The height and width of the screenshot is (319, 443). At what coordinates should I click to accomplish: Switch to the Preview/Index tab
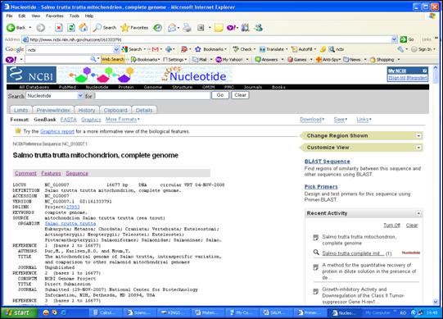click(53, 110)
